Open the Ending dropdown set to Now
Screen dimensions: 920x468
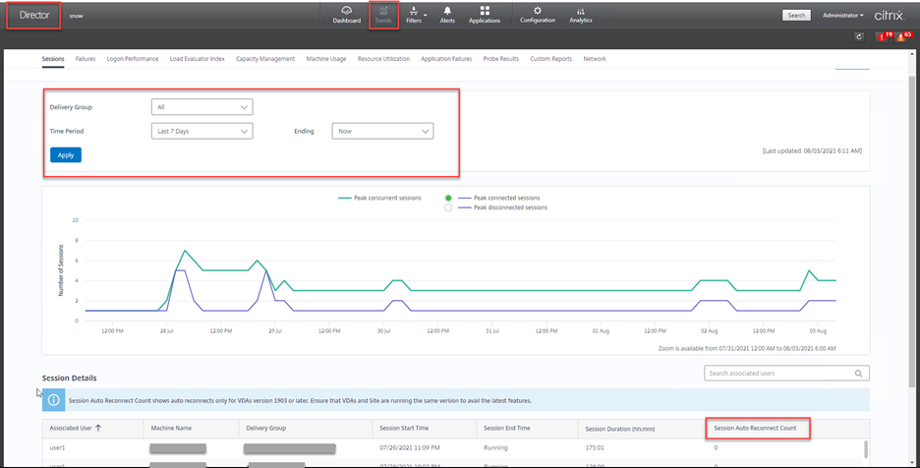point(382,131)
